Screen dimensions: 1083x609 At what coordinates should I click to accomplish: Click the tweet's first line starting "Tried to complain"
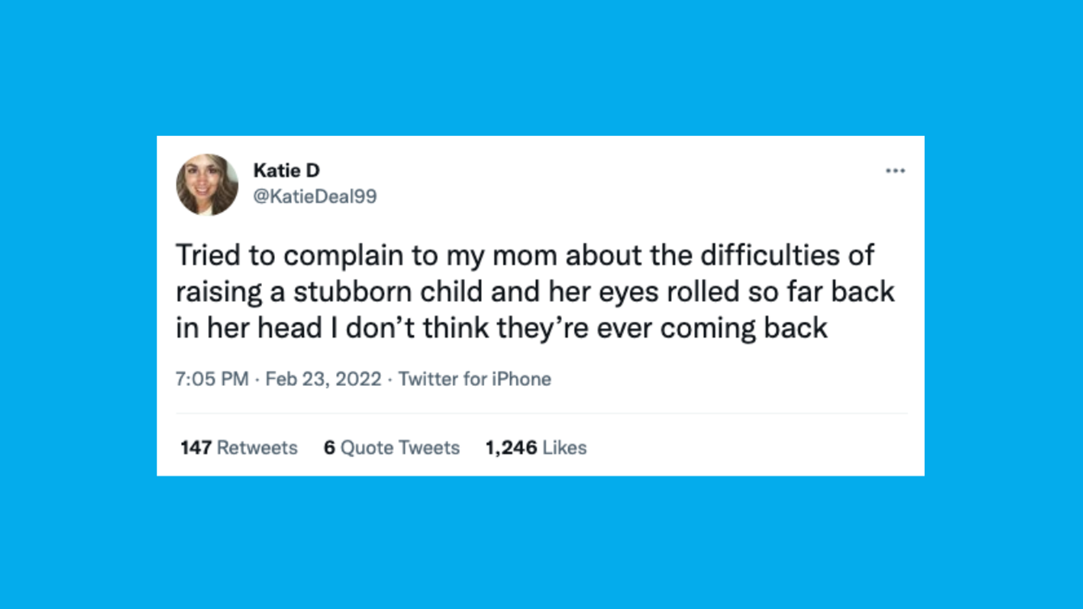(x=524, y=255)
